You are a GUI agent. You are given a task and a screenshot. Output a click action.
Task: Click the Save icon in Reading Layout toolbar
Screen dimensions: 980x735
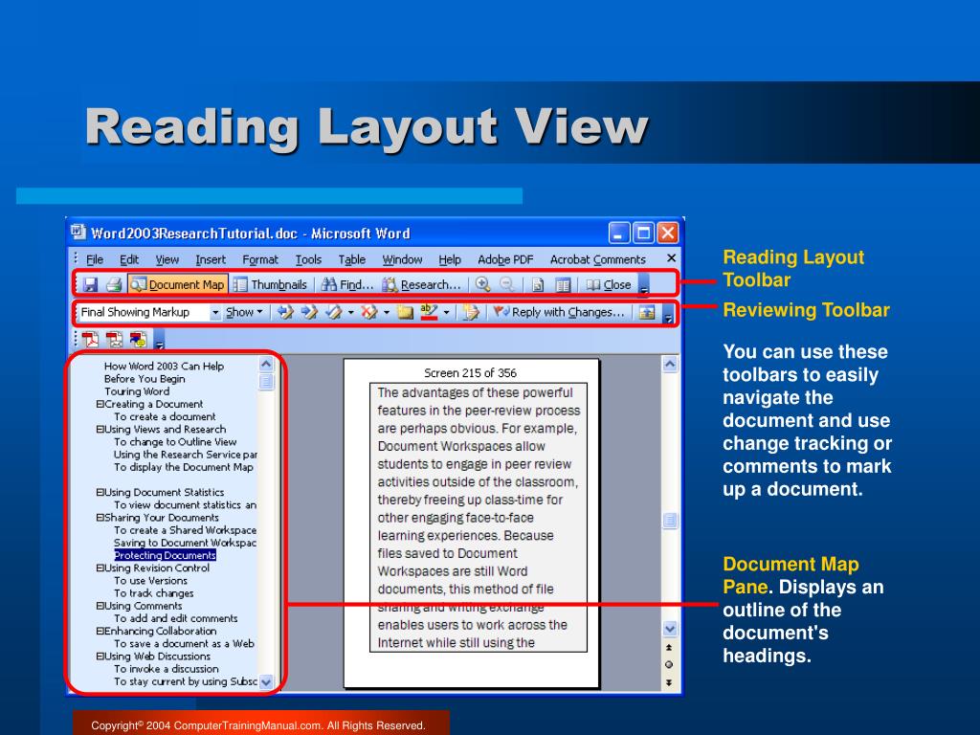[91, 285]
